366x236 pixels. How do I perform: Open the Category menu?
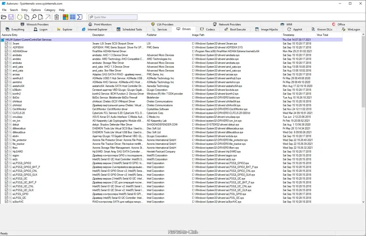coord(50,10)
